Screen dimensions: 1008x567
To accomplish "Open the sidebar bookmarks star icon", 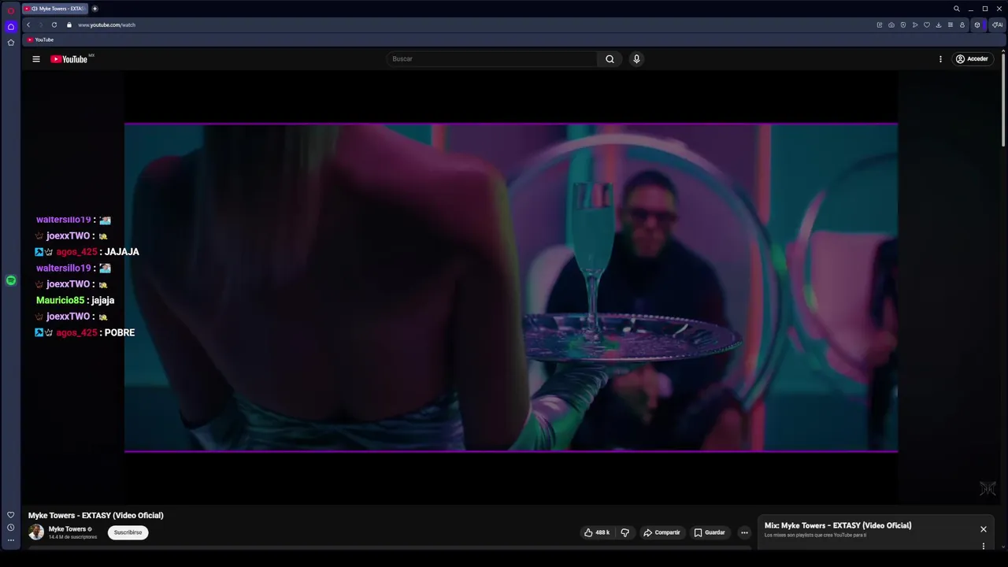I will pos(11,43).
